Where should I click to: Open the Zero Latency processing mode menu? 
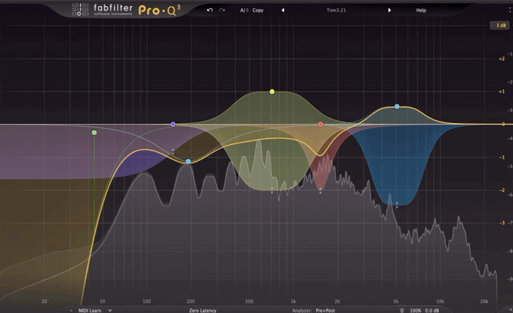tap(203, 310)
